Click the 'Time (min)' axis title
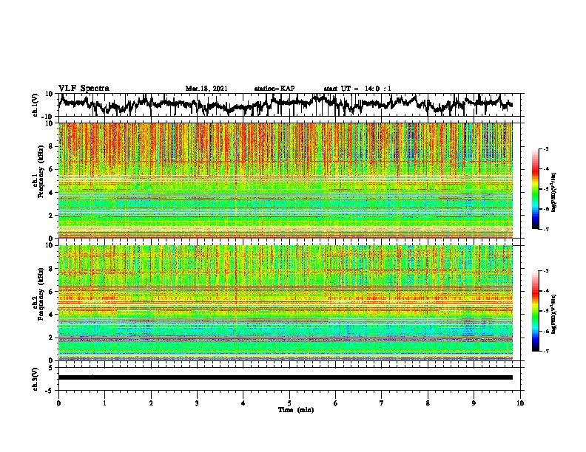 tap(296, 410)
